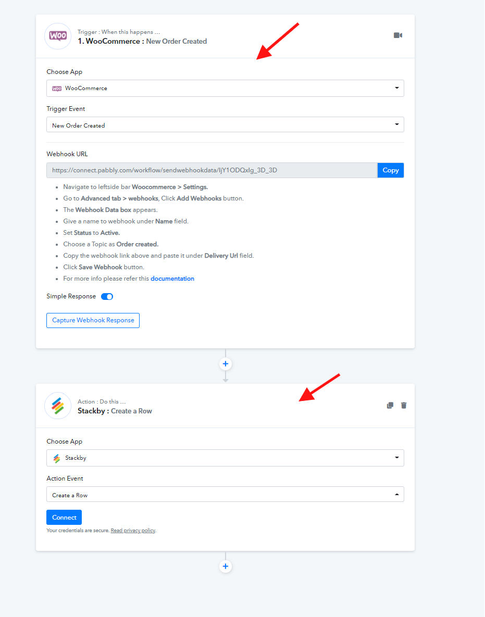Add new step below Stackby action
Image resolution: width=485 pixels, height=617 pixels.
226,566
